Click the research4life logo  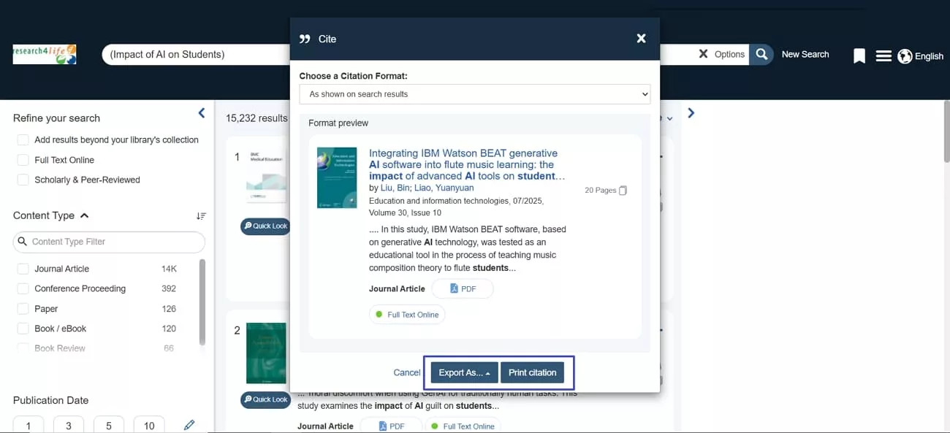45,54
